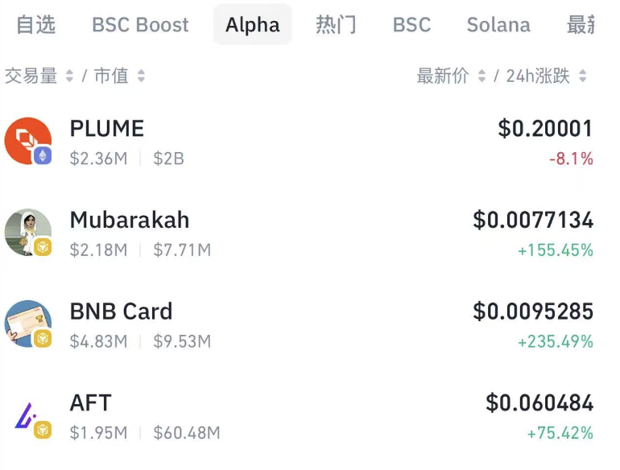Tap the Mubarakah token avatar

pos(27,232)
